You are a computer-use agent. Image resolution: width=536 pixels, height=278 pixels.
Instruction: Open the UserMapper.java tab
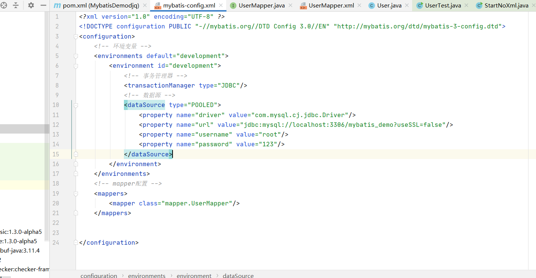click(262, 6)
